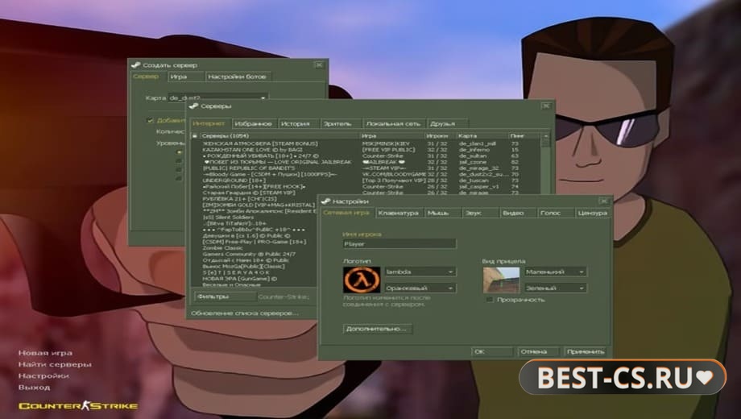
Task: Open the Зеленый crosshair color dropdown
Action: tap(555, 288)
